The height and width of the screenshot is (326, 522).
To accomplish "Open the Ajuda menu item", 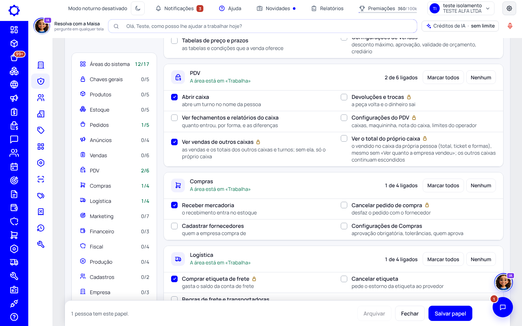I will [x=230, y=8].
